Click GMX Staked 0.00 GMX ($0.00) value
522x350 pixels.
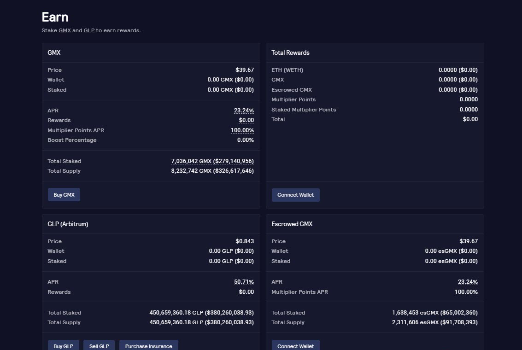pyautogui.click(x=230, y=90)
